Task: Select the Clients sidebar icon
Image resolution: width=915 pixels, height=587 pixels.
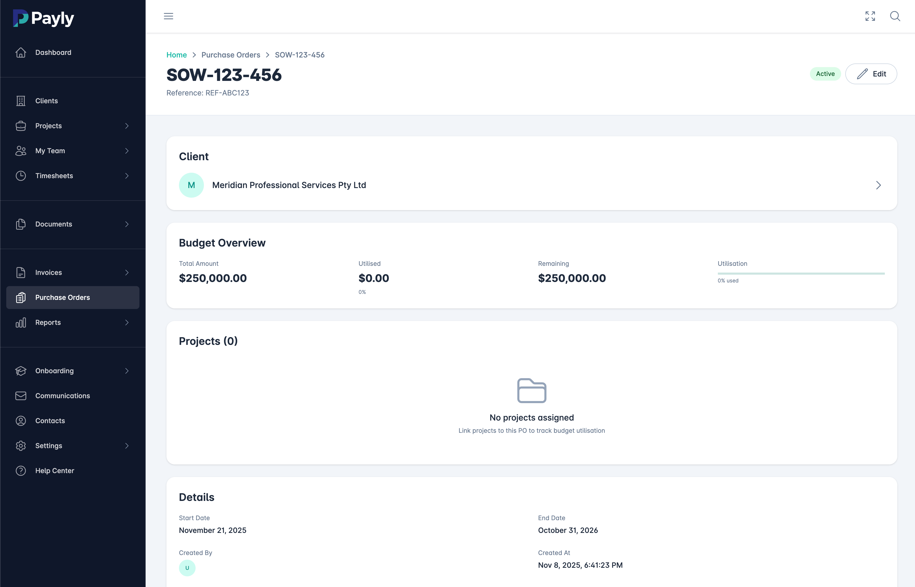Action: [x=21, y=101]
